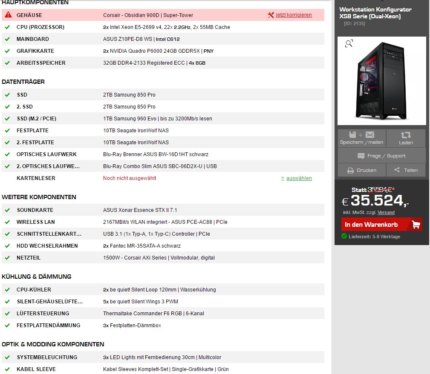Screen dimensions: 430x374
Task: Select the WEITERE KOMPONENTEN section header
Action: pos(39,197)
